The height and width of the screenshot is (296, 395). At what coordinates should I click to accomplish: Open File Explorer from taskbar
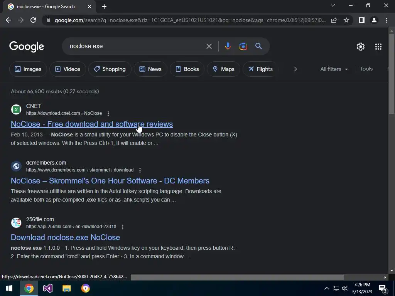coord(66,288)
